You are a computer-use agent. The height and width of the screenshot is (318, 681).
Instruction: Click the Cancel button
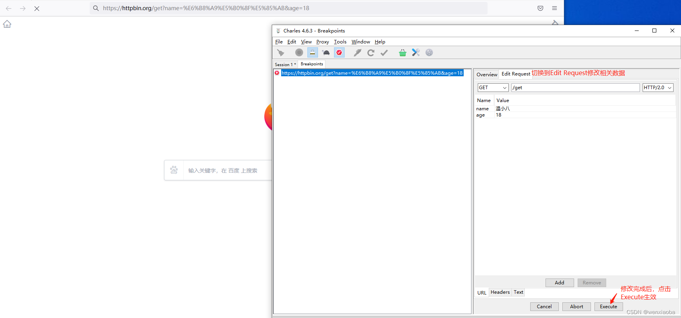[x=544, y=307]
